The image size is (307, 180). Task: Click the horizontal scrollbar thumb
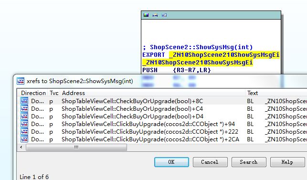(76, 147)
